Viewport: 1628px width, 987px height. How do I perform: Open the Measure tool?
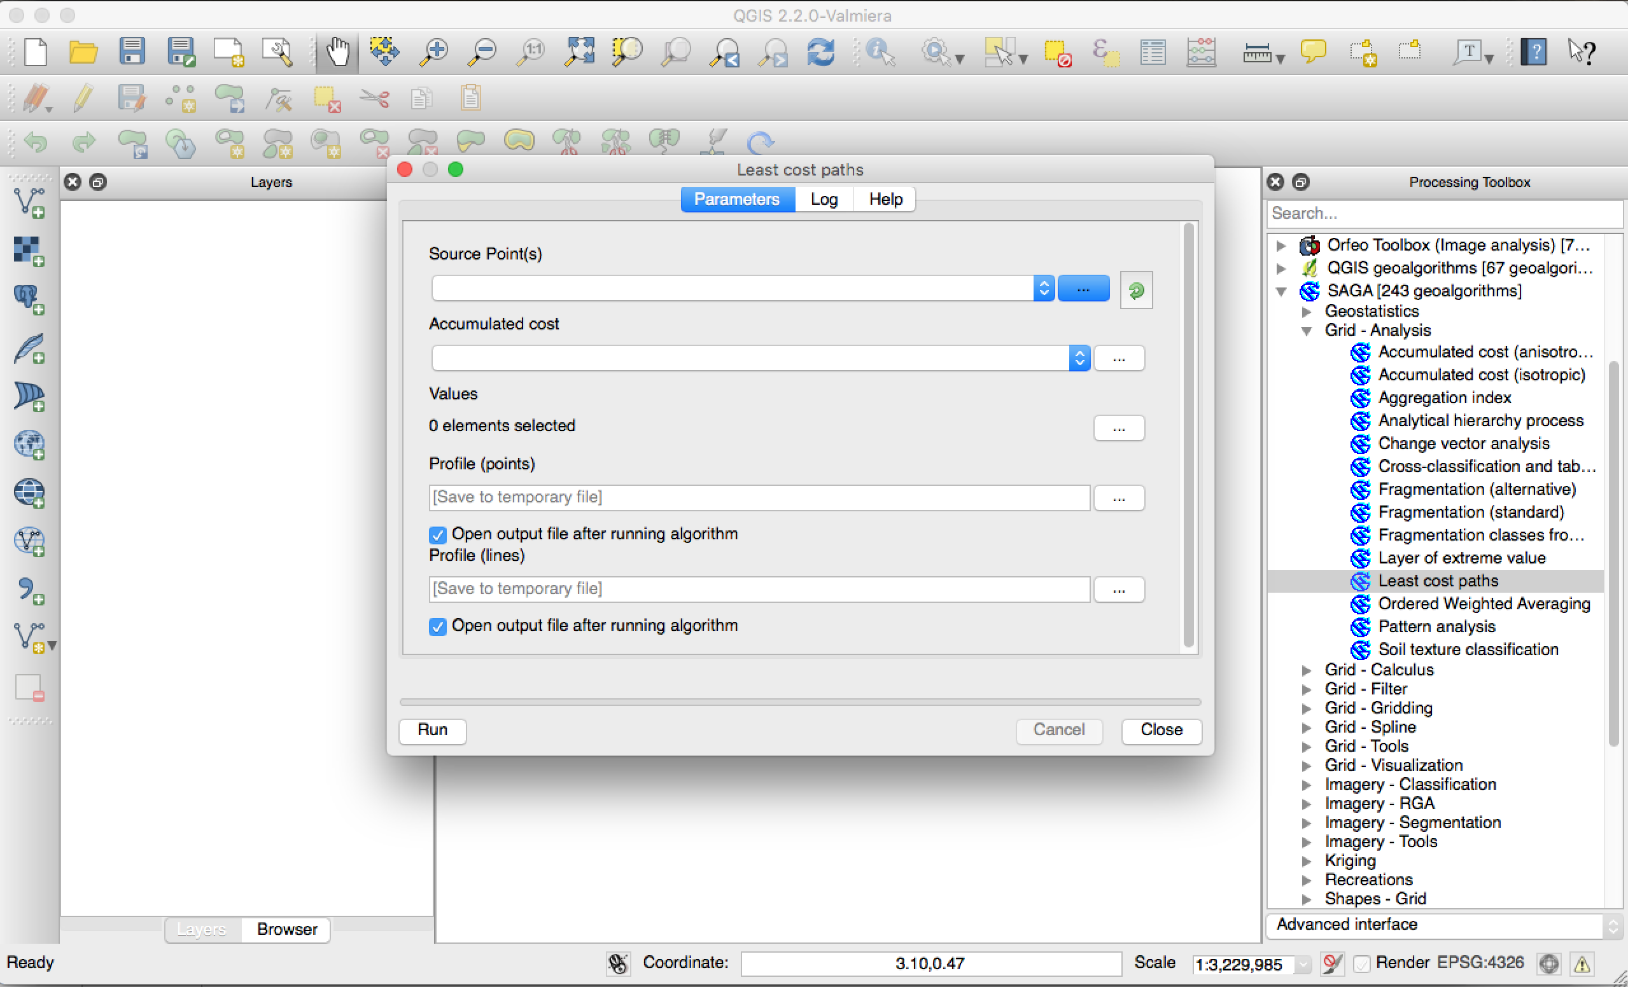pos(1258,53)
